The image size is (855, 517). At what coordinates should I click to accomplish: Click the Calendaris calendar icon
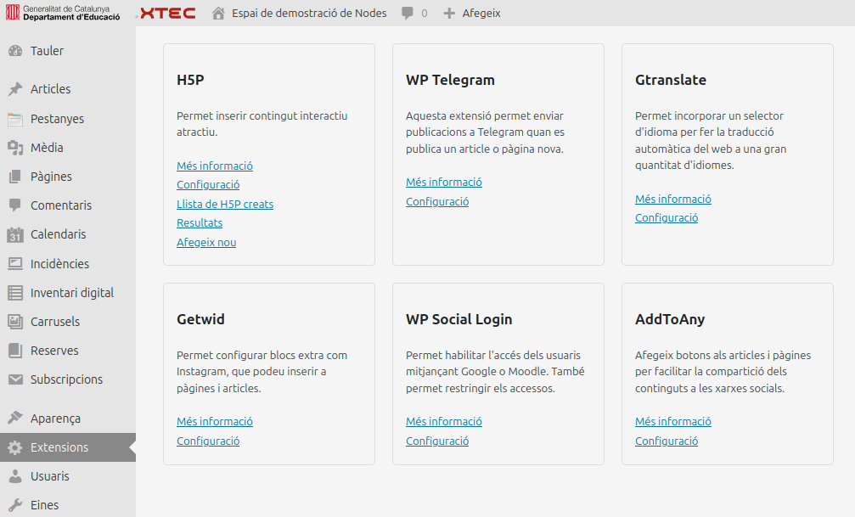(15, 235)
